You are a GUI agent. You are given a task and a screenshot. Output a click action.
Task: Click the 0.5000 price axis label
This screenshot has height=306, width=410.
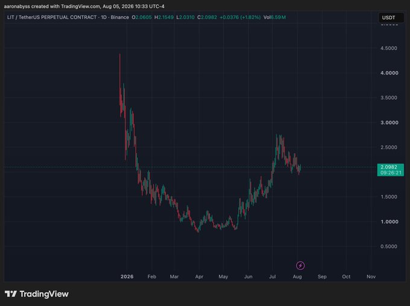point(388,246)
